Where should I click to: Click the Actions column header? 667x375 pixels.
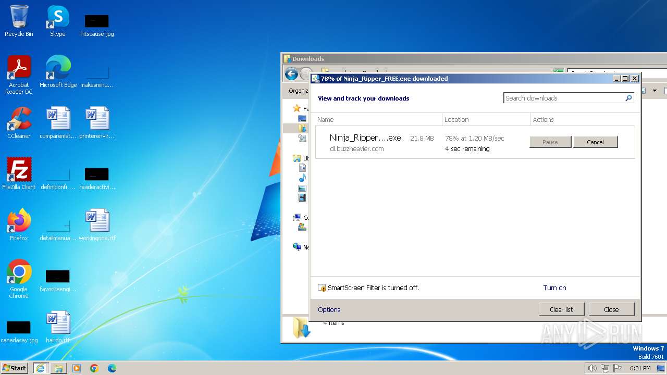point(583,119)
